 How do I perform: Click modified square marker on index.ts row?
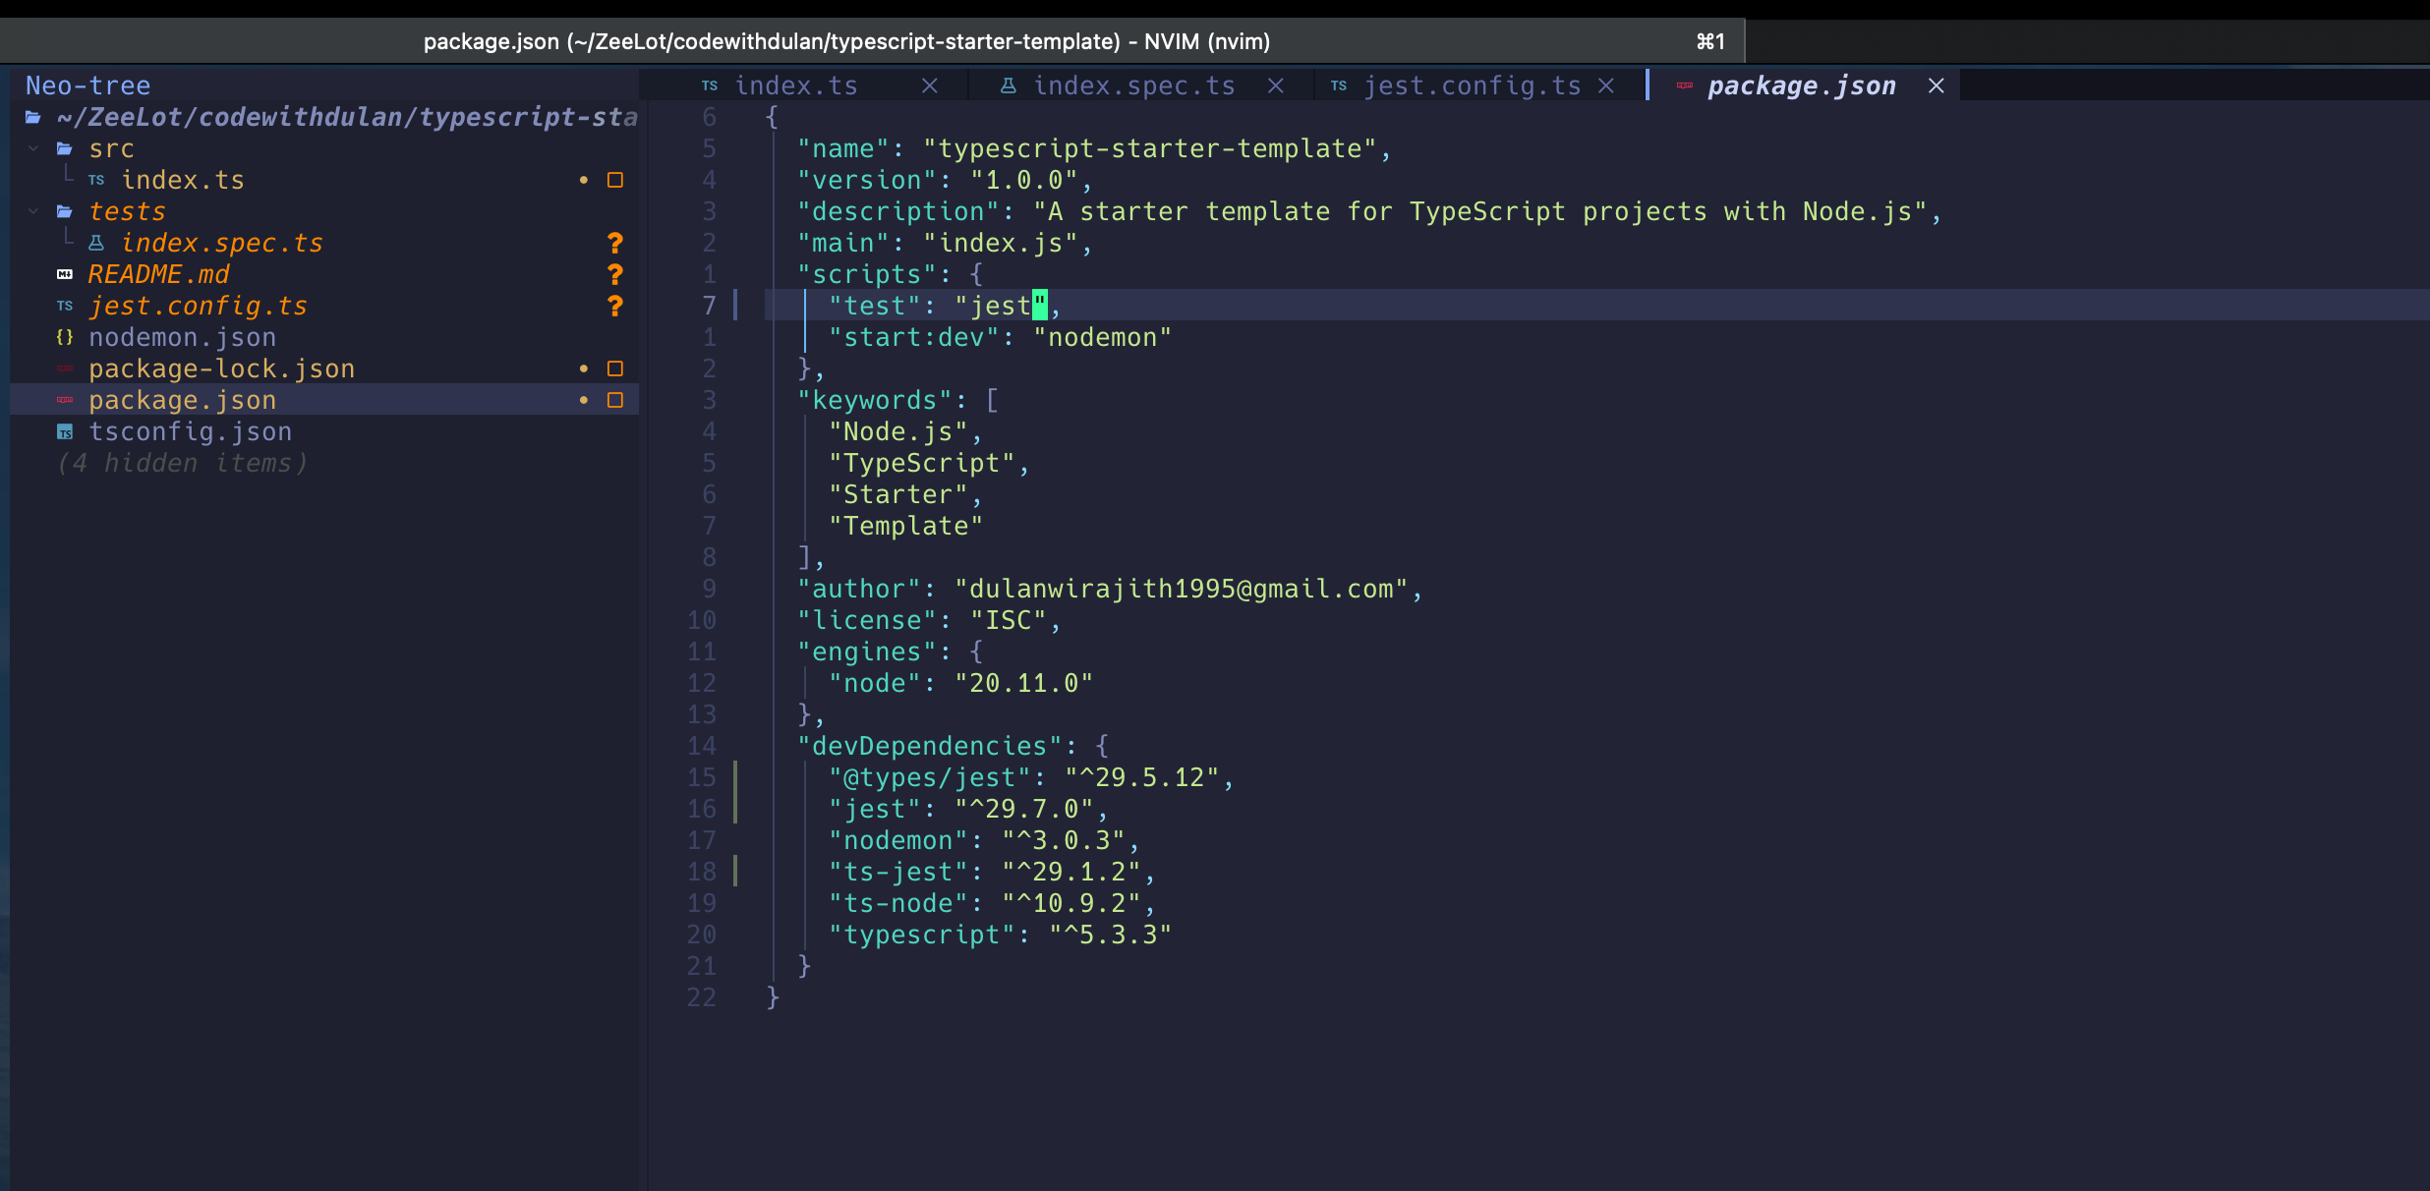[x=615, y=180]
